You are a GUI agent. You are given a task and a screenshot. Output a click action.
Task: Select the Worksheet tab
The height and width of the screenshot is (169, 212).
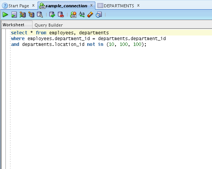tap(14, 25)
